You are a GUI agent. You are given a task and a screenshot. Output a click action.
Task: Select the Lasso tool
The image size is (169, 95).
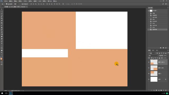pyautogui.click(x=2, y=14)
